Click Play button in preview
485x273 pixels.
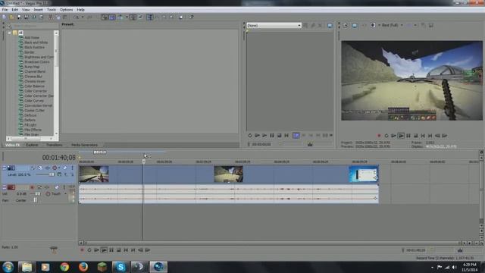click(x=401, y=136)
